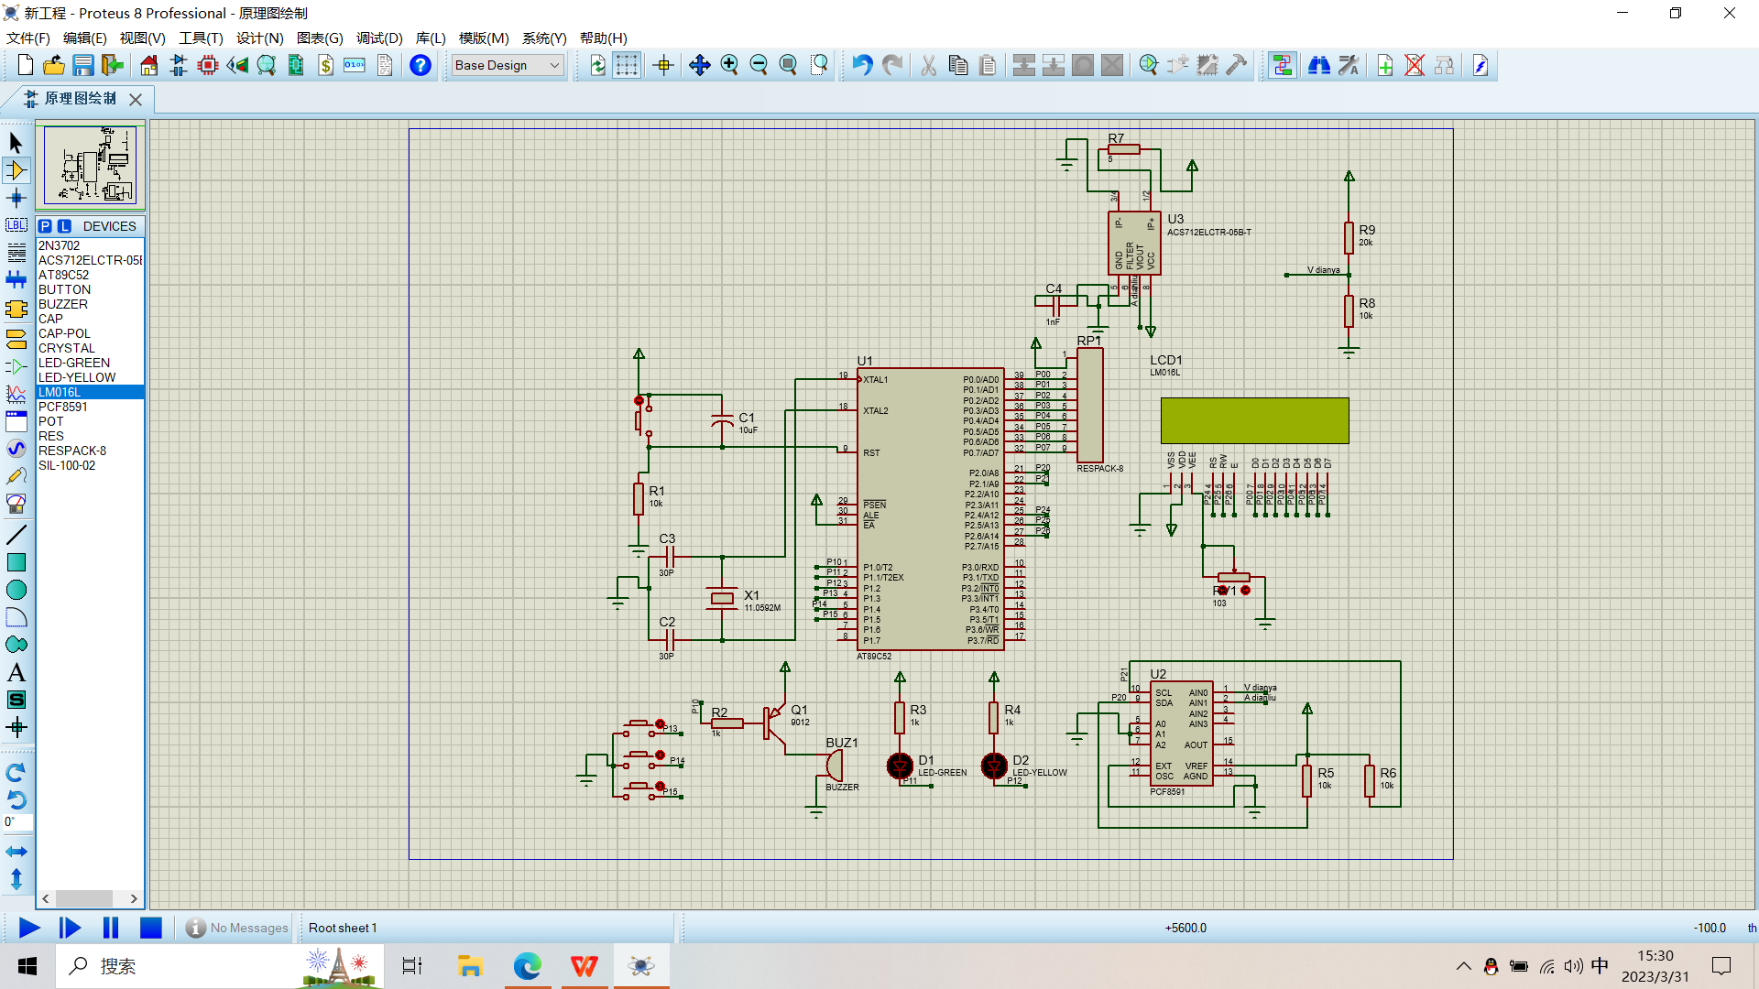
Task: Open File Explorer from taskbar
Action: pyautogui.click(x=470, y=966)
